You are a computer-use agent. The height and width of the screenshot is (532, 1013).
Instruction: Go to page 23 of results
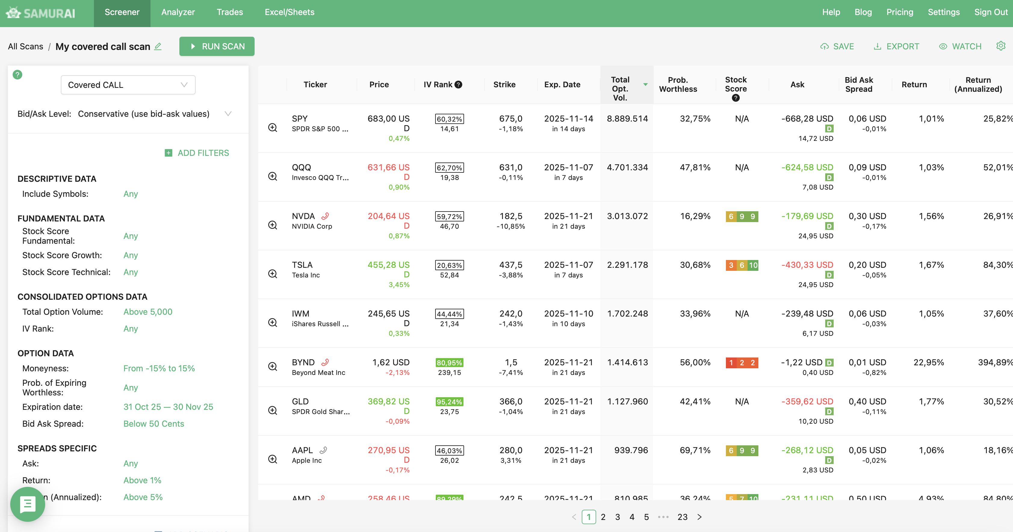[682, 517]
